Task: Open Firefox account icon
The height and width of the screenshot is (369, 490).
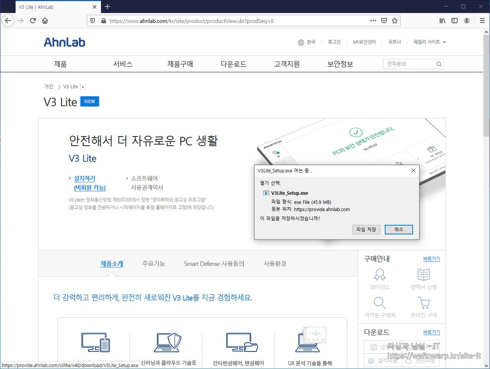Action: (467, 21)
